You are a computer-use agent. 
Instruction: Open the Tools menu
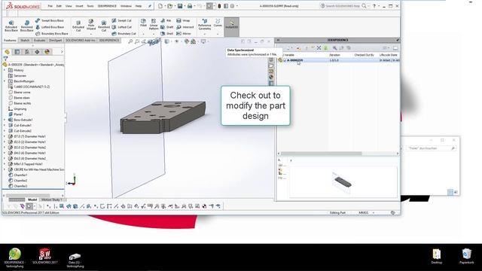[90, 6]
